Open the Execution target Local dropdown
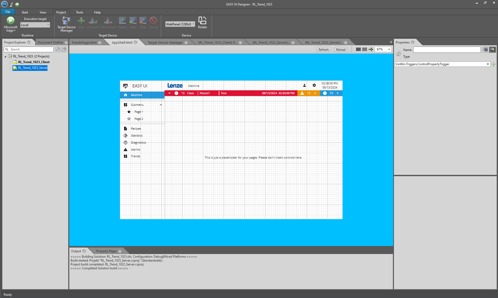 48,25
